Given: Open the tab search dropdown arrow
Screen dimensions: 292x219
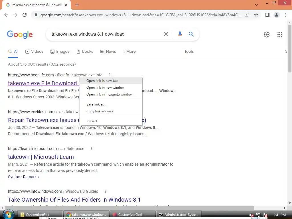Looking at the screenshot, I should click(256, 5).
